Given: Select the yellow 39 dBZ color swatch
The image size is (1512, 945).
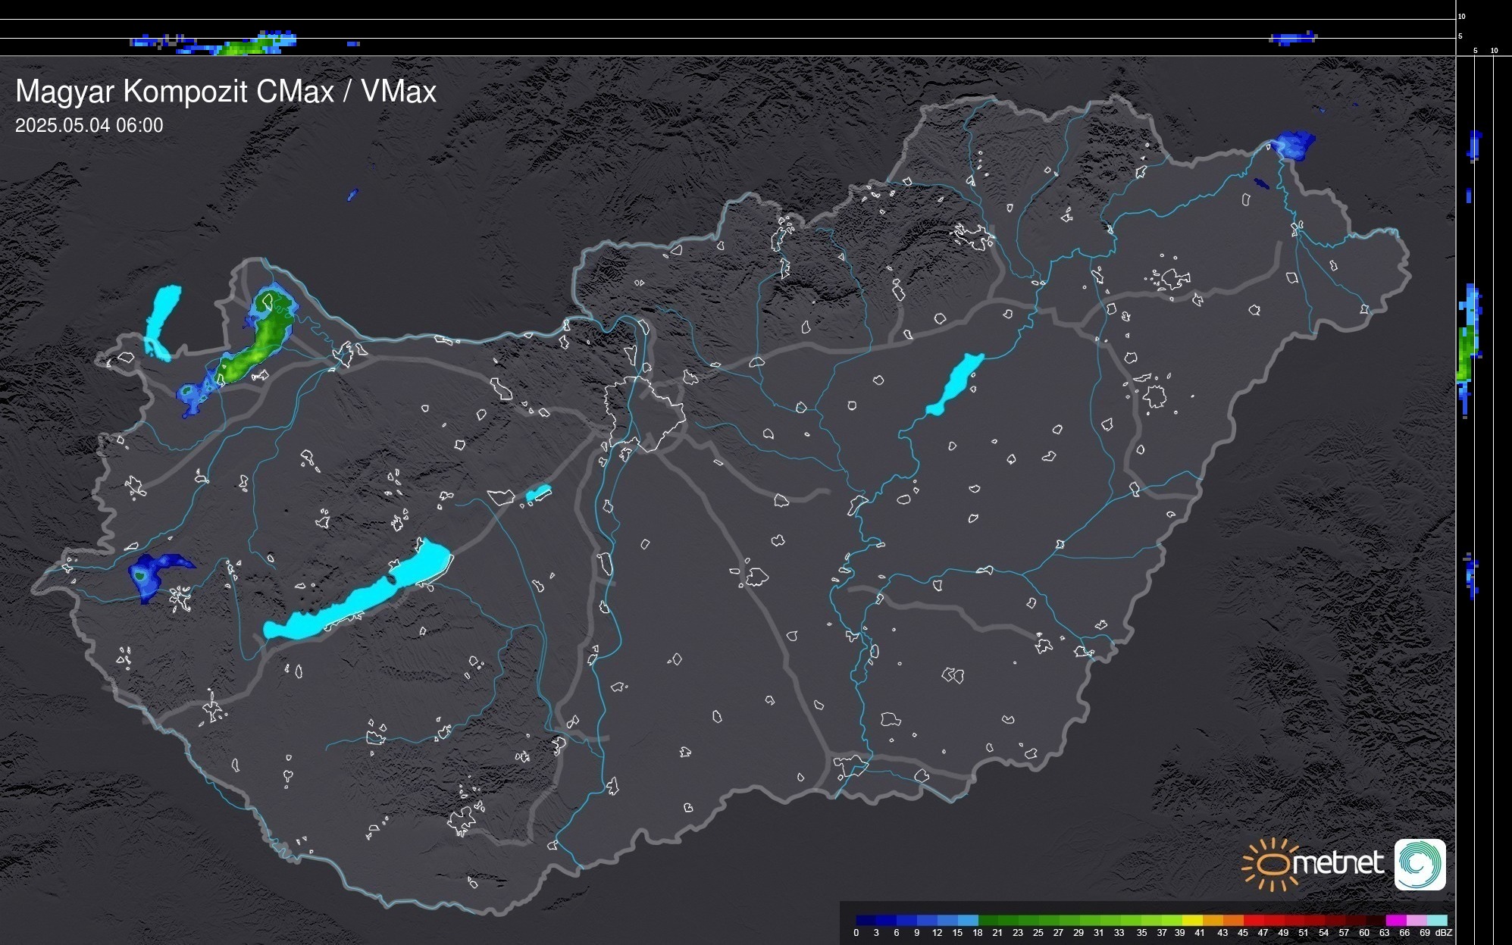Looking at the screenshot, I should point(1192,920).
